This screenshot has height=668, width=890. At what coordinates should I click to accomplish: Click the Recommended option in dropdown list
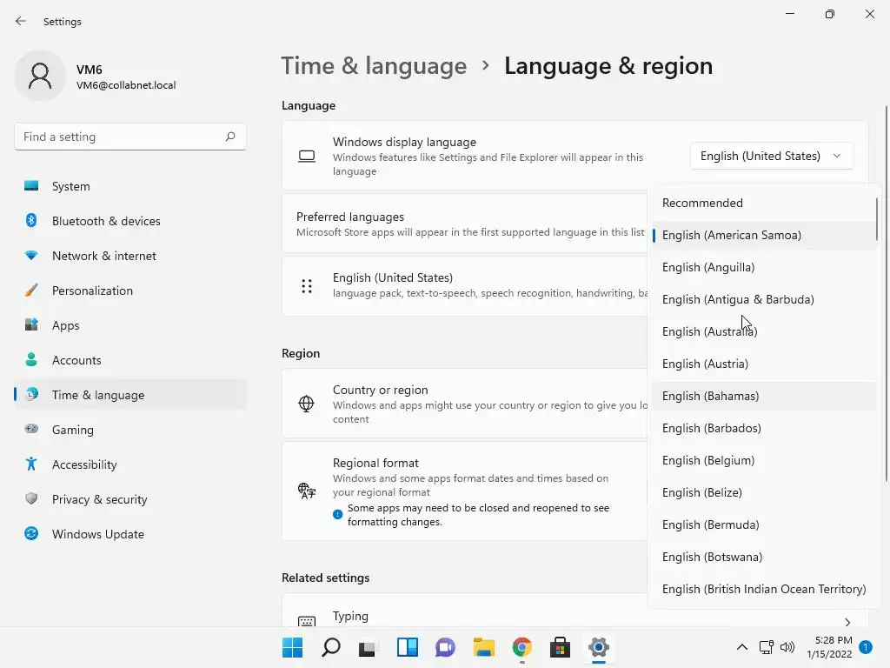pyautogui.click(x=764, y=203)
